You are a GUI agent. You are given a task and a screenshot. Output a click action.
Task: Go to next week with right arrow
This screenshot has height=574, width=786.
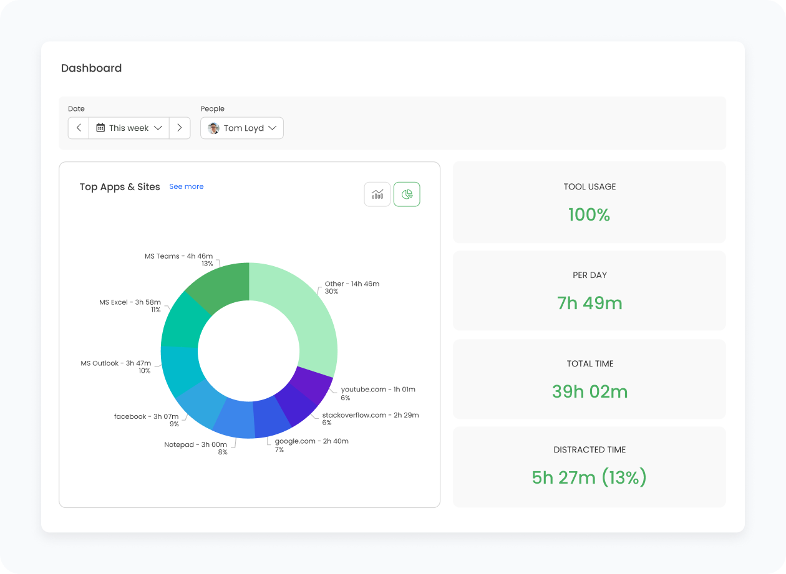point(180,128)
